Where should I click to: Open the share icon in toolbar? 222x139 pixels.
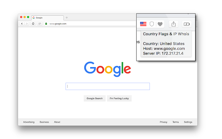pyautogui.click(x=173, y=24)
